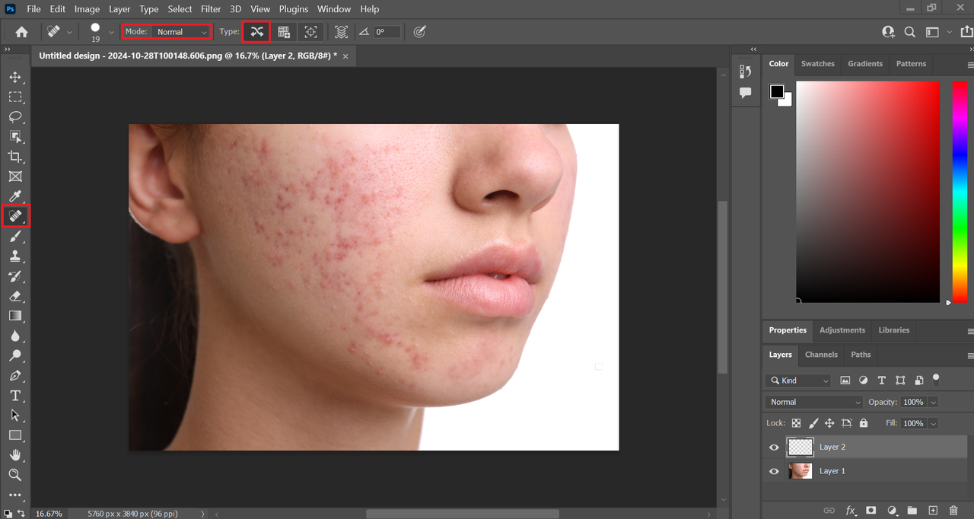The width and height of the screenshot is (974, 519).
Task: Delete layer with trash icon
Action: 953,510
